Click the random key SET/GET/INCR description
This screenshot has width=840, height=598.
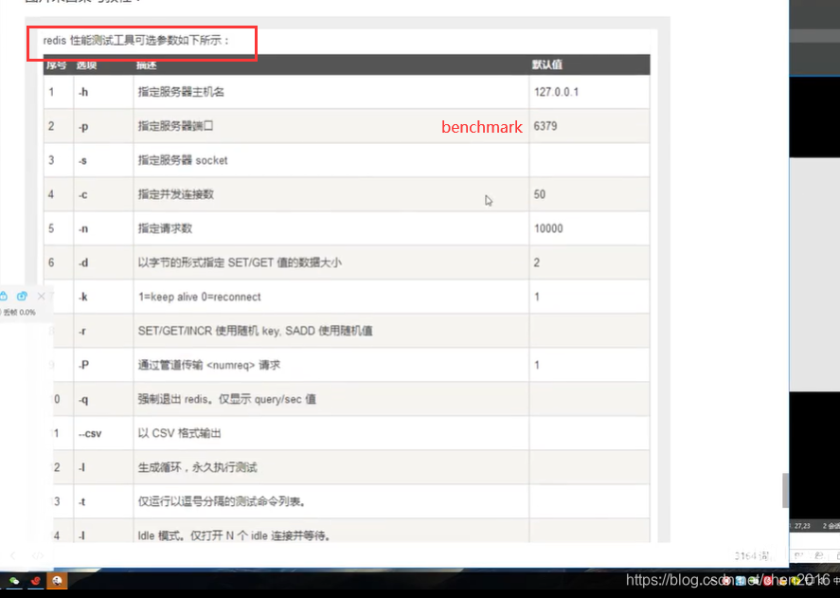(x=255, y=331)
